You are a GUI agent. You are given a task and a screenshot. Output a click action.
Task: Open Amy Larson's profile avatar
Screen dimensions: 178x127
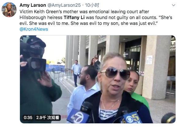point(9,10)
